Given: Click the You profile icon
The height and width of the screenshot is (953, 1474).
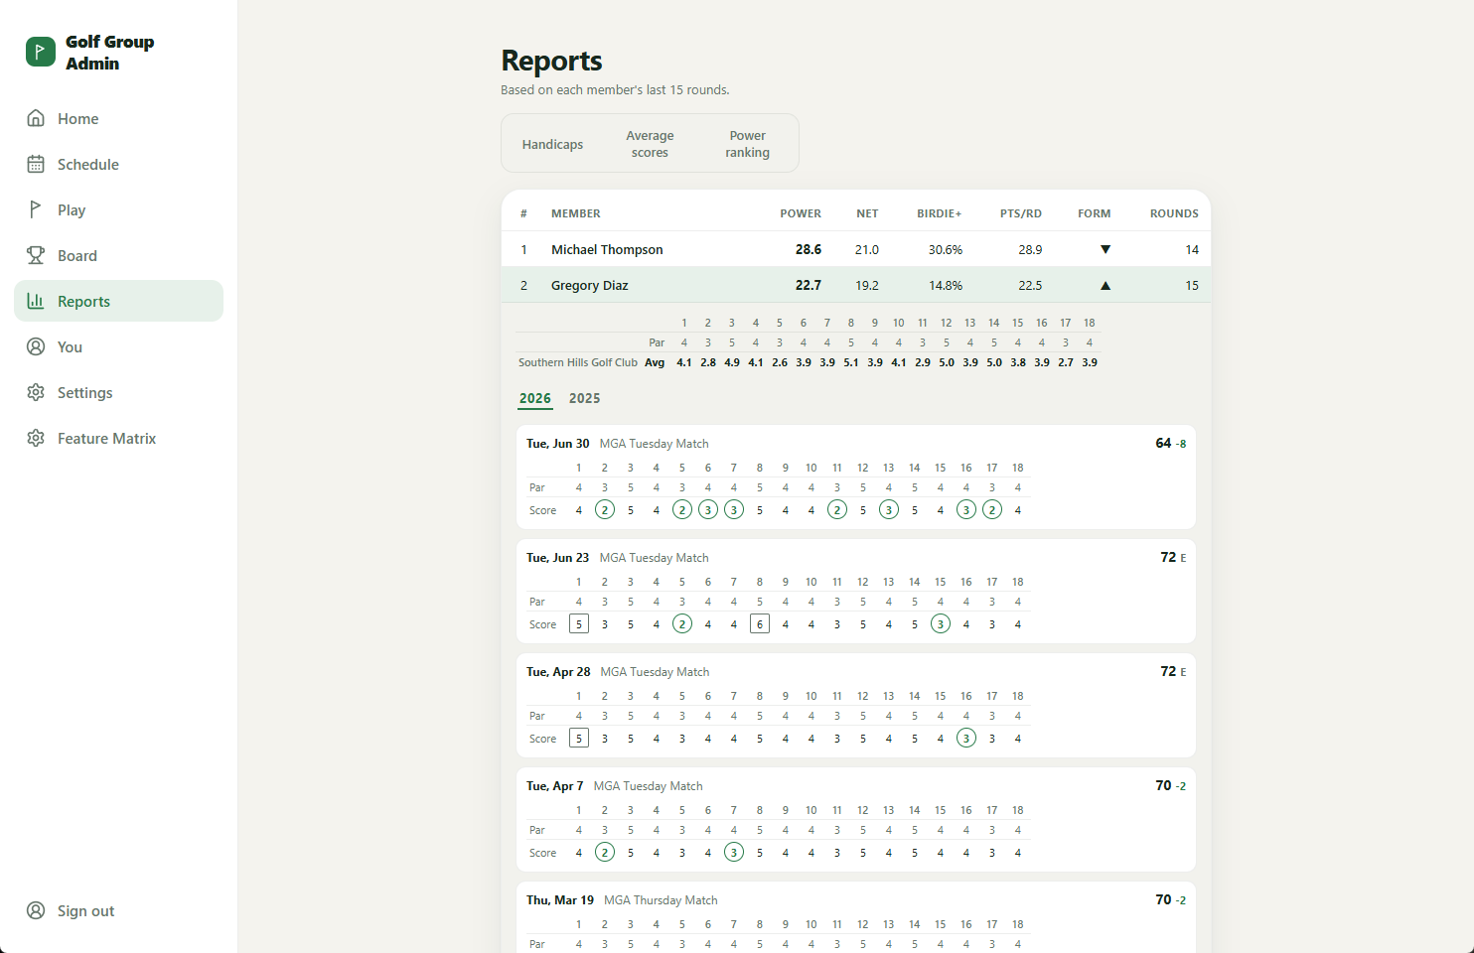Looking at the screenshot, I should (36, 346).
